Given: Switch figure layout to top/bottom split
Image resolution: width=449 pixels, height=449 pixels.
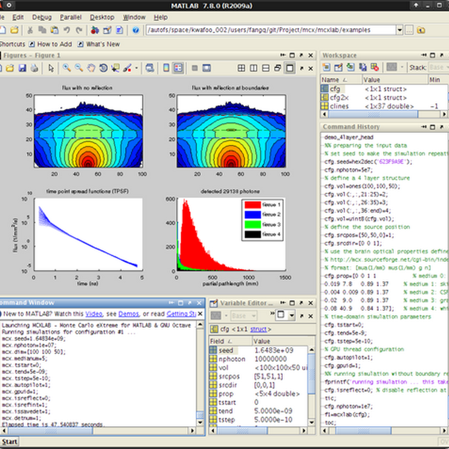Looking at the screenshot, I should coord(265,68).
